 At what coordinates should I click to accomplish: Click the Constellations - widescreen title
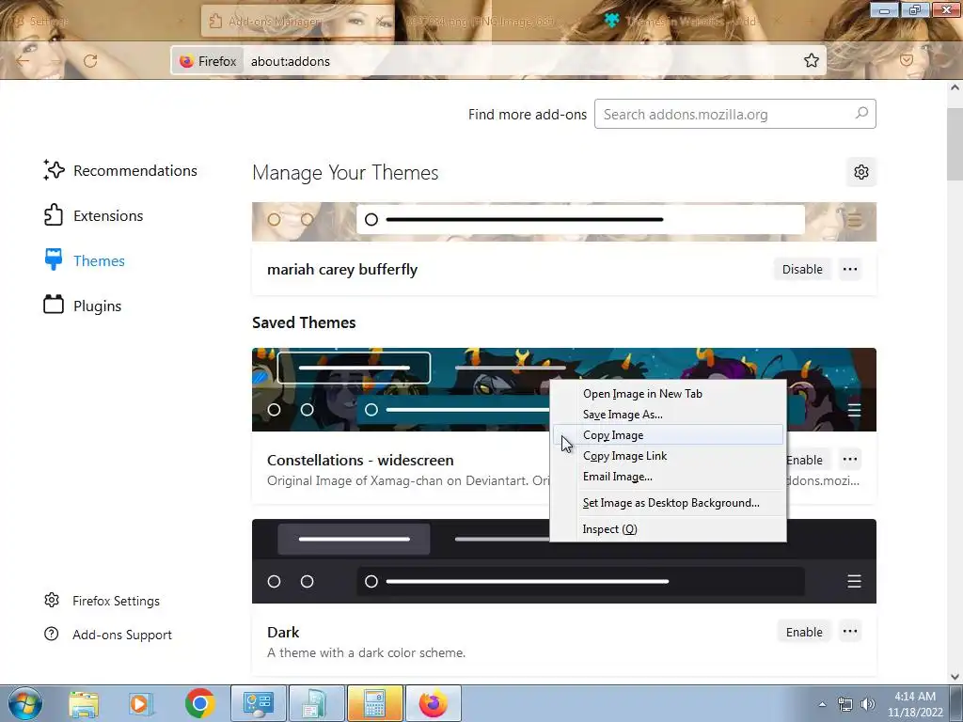360,460
